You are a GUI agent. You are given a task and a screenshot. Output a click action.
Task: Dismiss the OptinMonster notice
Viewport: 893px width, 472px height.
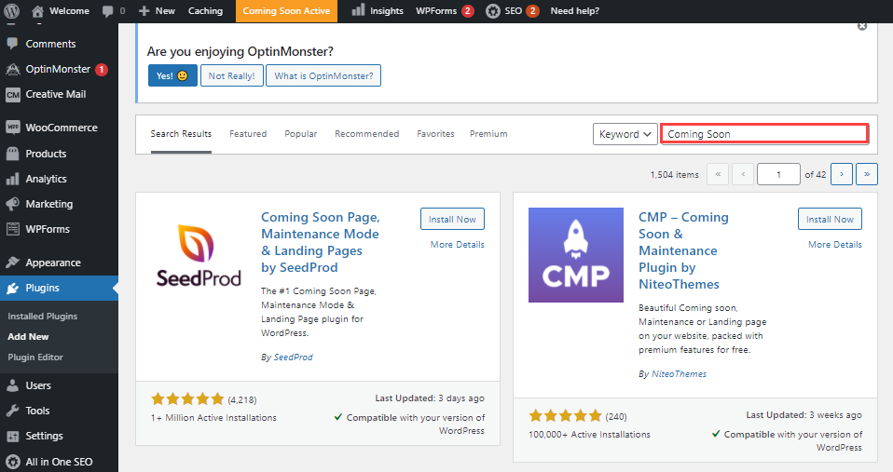click(862, 26)
